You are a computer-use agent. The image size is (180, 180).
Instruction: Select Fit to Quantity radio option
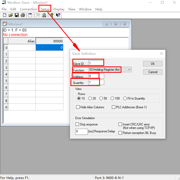125,98
